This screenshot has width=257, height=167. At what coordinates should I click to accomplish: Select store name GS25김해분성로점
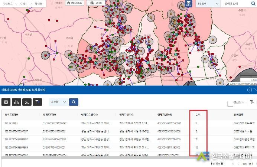coord(244,139)
